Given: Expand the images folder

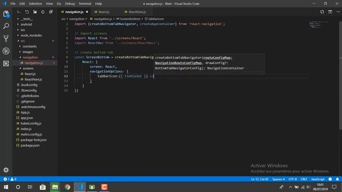Looking at the screenshot, I should coord(28,52).
